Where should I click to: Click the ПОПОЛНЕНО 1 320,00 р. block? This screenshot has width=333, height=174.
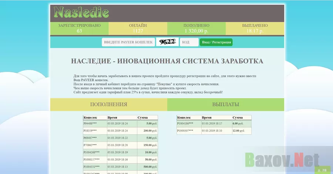[196, 28]
